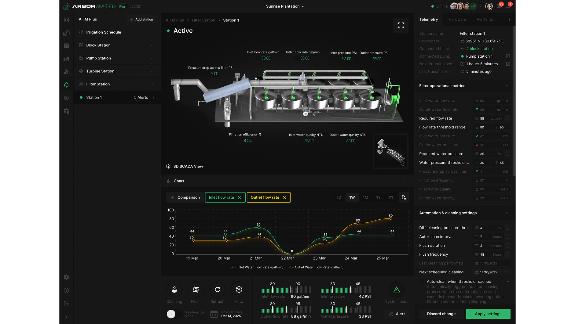Enable Auto-clean when threshold reached checkbox
575x324 pixels.
(422, 282)
